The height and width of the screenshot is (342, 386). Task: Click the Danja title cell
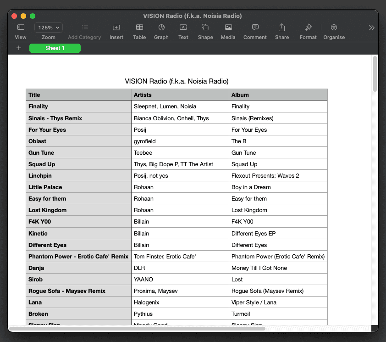(x=78, y=268)
